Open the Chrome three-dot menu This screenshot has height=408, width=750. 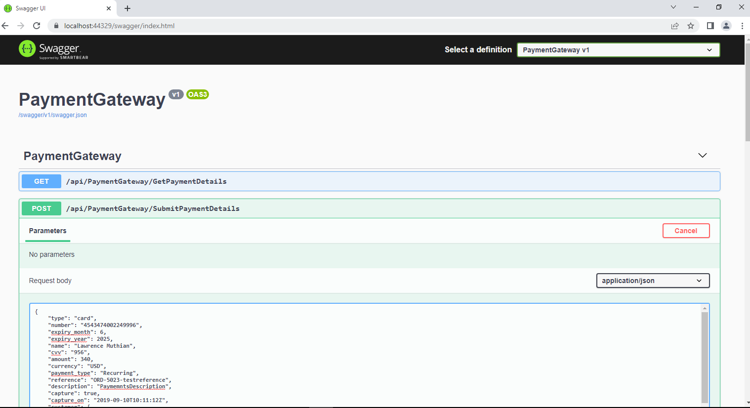click(x=743, y=26)
